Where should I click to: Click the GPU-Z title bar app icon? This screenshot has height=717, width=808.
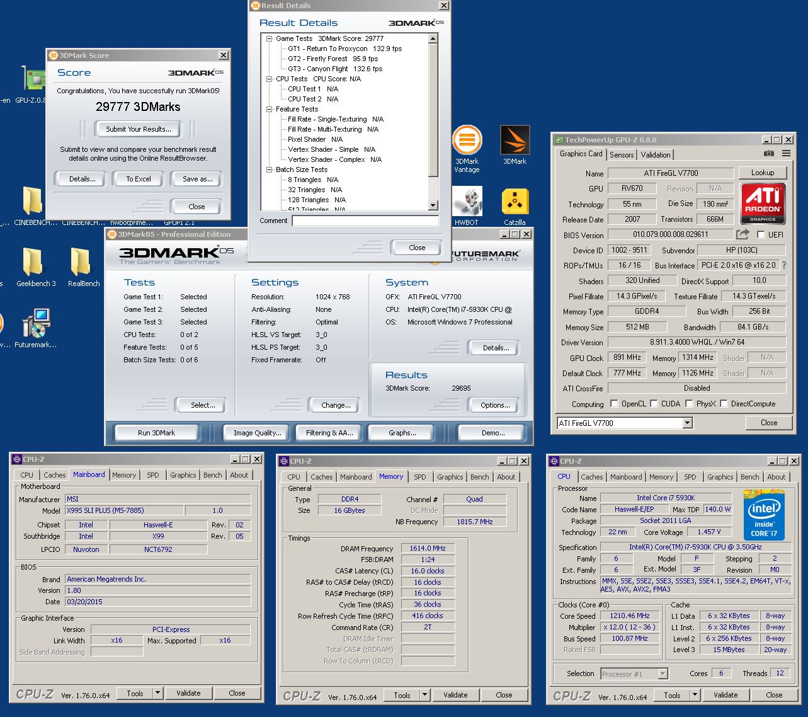click(x=559, y=140)
